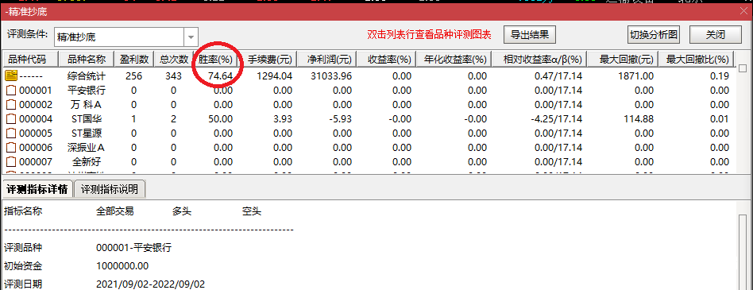Click the fee value 1294.04

275,75
